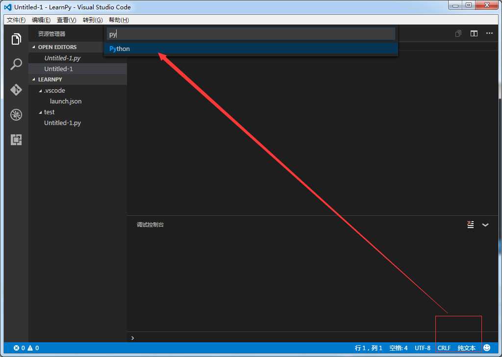Open the 查看(V) menu

point(67,20)
